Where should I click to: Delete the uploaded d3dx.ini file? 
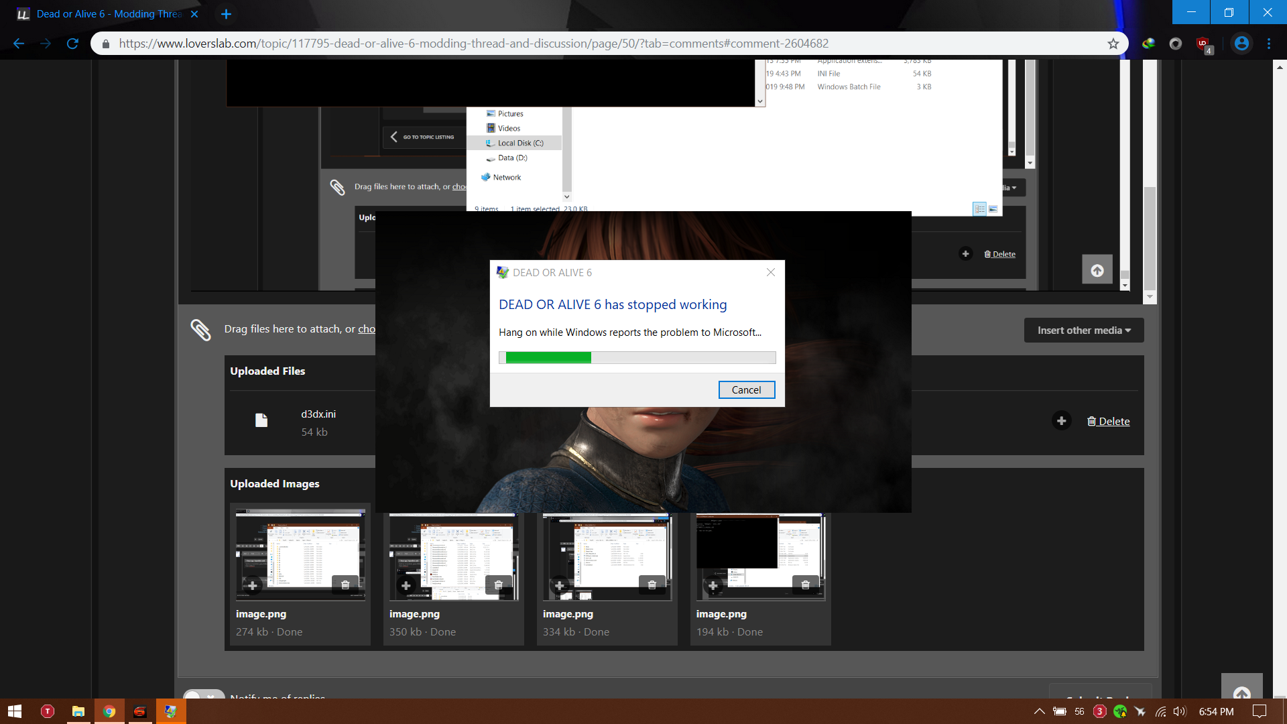tap(1109, 421)
